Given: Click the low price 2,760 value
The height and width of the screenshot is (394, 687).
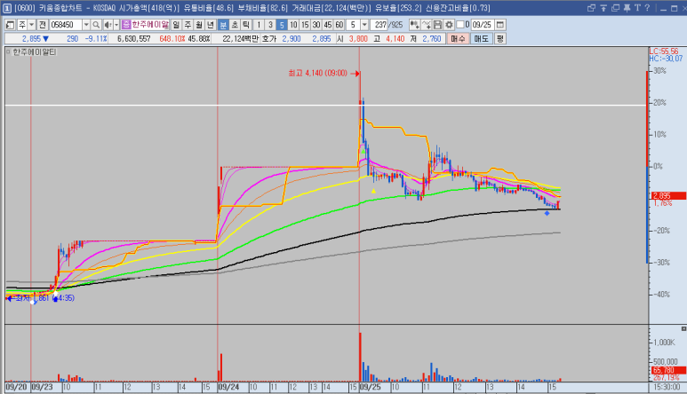Looking at the screenshot, I should pyautogui.click(x=432, y=39).
